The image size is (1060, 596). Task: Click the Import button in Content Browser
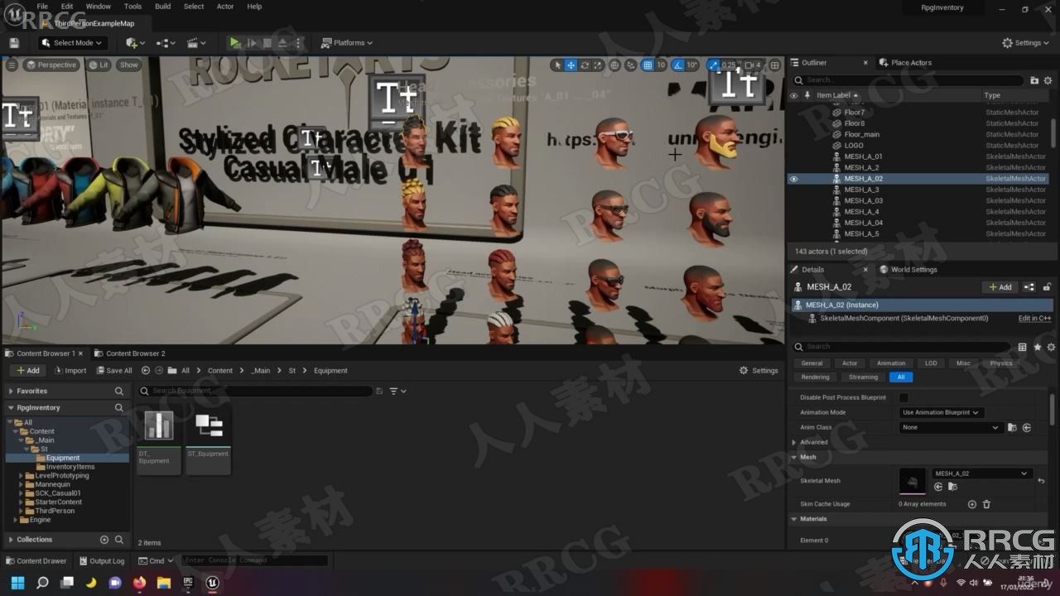coord(70,370)
